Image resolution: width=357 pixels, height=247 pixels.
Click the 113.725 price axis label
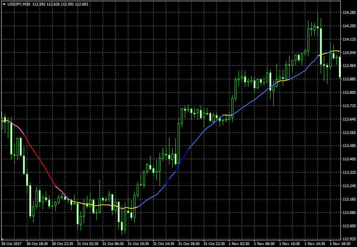(x=349, y=106)
